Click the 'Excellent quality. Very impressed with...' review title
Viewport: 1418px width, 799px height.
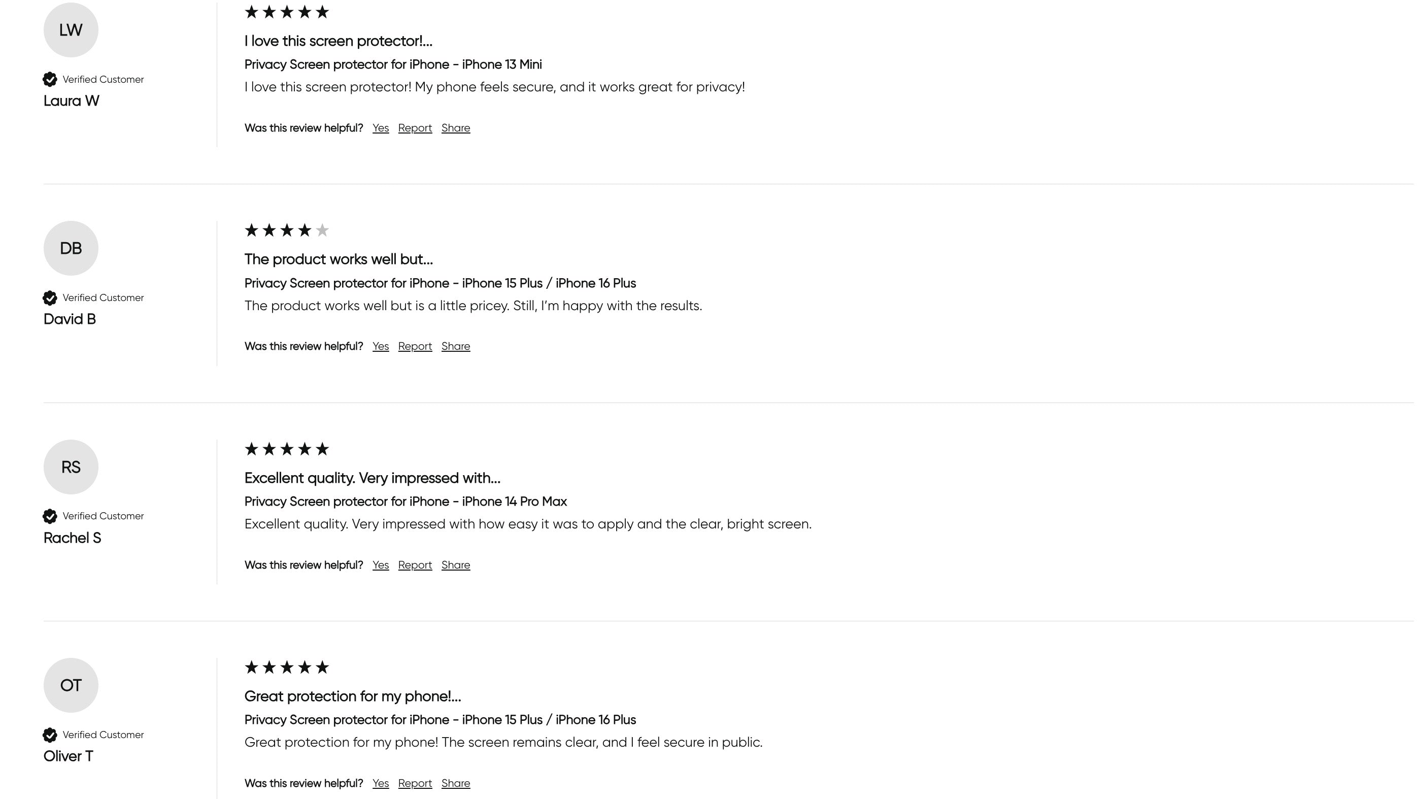click(372, 478)
